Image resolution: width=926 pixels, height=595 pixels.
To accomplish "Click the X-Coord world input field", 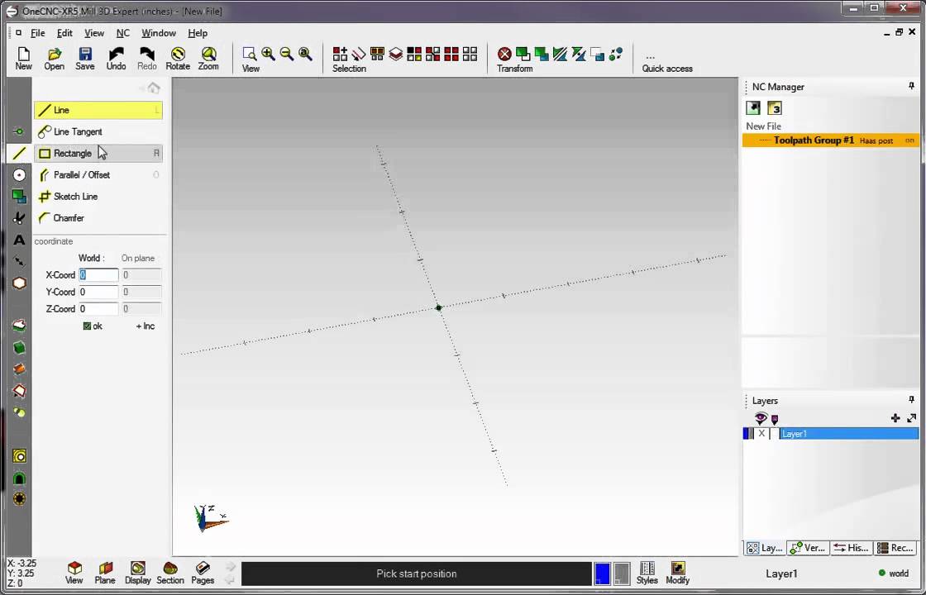I will click(x=98, y=275).
